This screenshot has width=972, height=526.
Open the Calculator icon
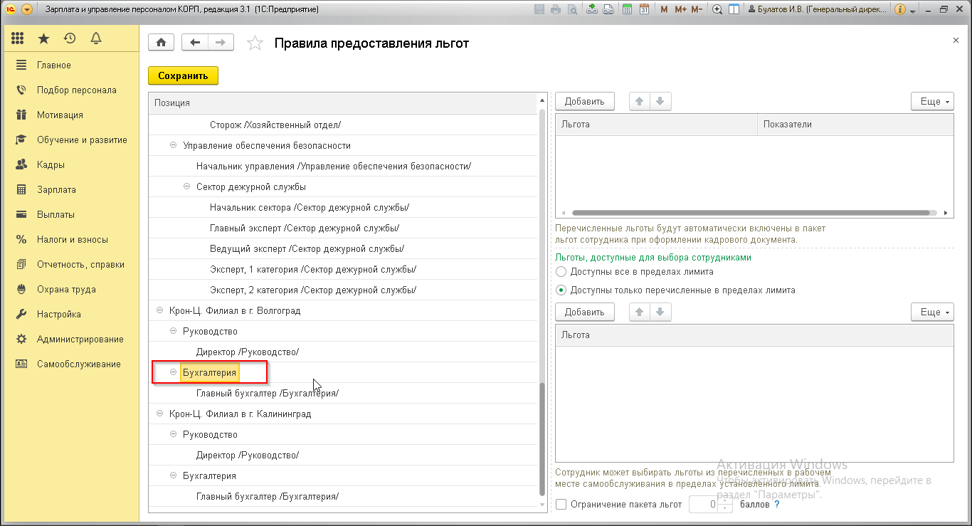coord(627,10)
